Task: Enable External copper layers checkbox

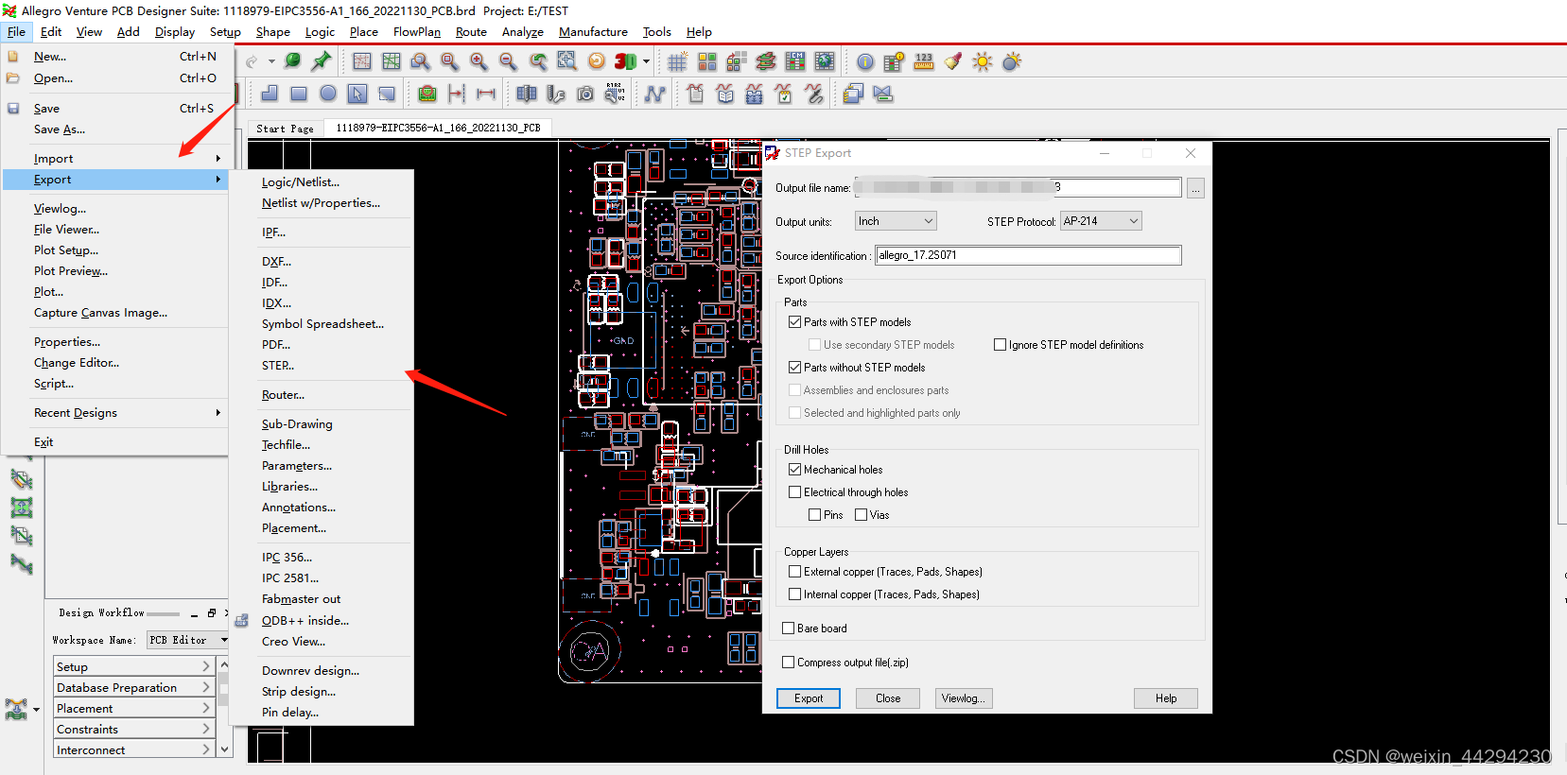Action: click(x=794, y=572)
